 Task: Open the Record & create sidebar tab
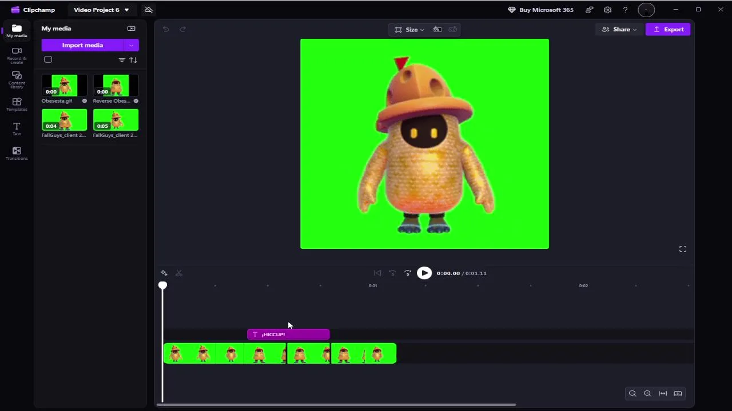(x=17, y=55)
